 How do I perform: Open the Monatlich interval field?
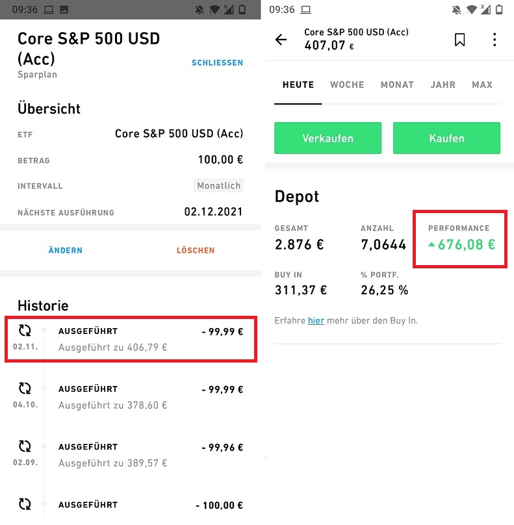click(219, 186)
